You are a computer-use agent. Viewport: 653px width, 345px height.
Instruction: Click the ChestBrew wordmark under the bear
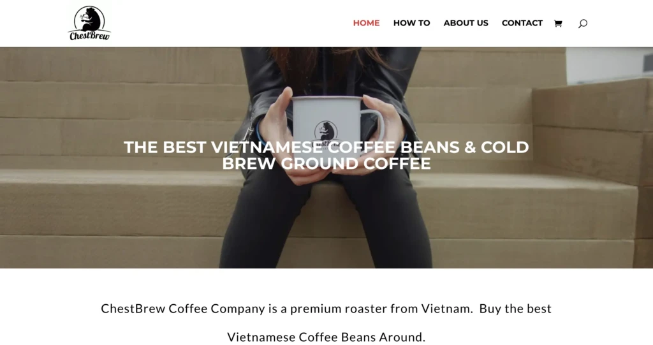coord(89,36)
